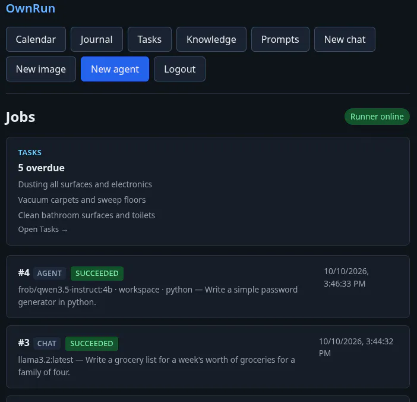The image size is (417, 402).
Task: Open the OwnRun home logo link
Action: pyautogui.click(x=30, y=8)
